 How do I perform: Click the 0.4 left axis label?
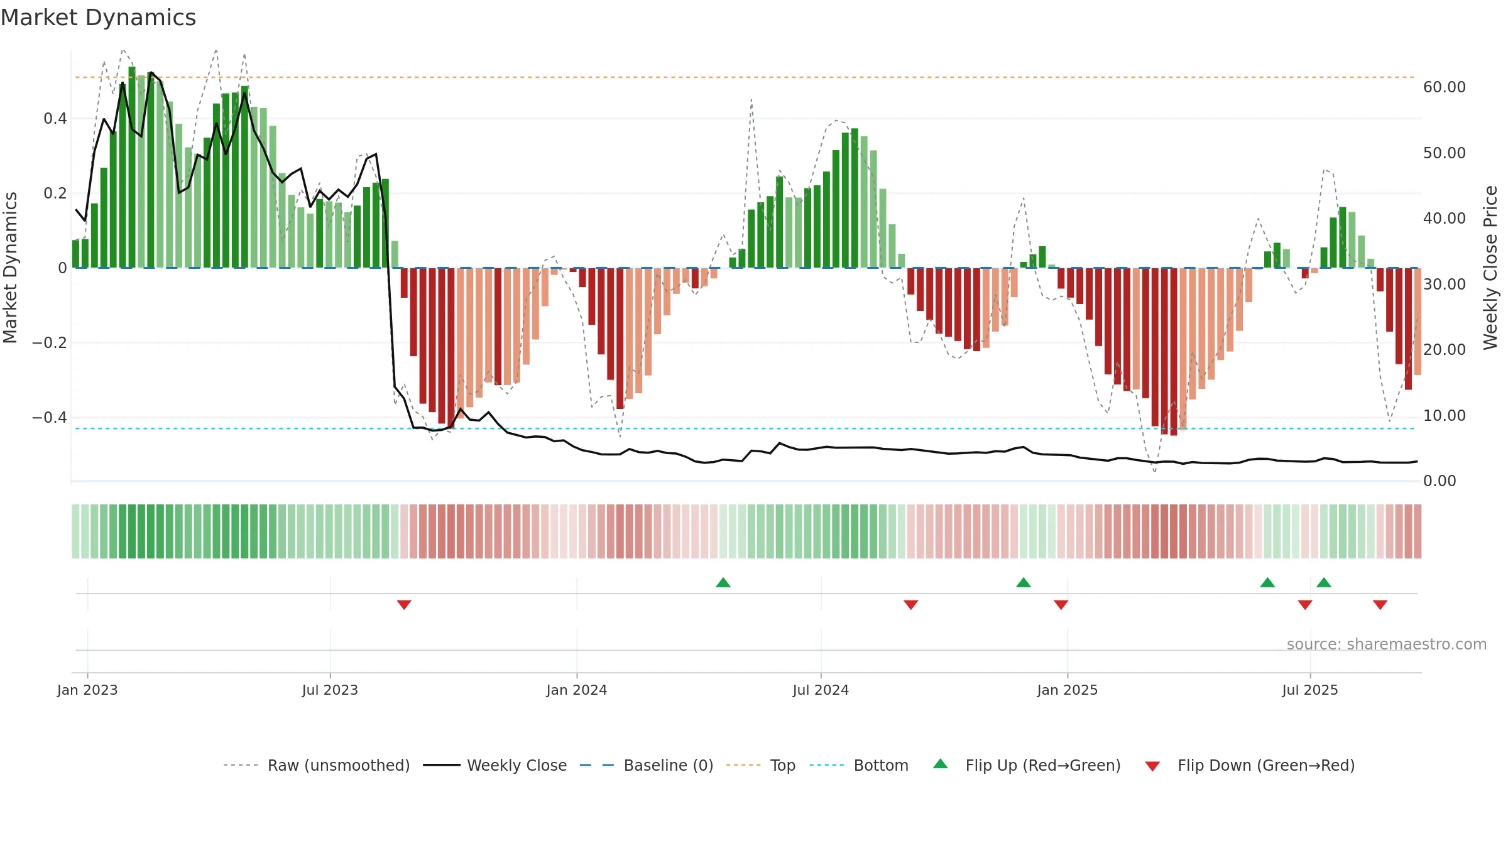tap(55, 119)
